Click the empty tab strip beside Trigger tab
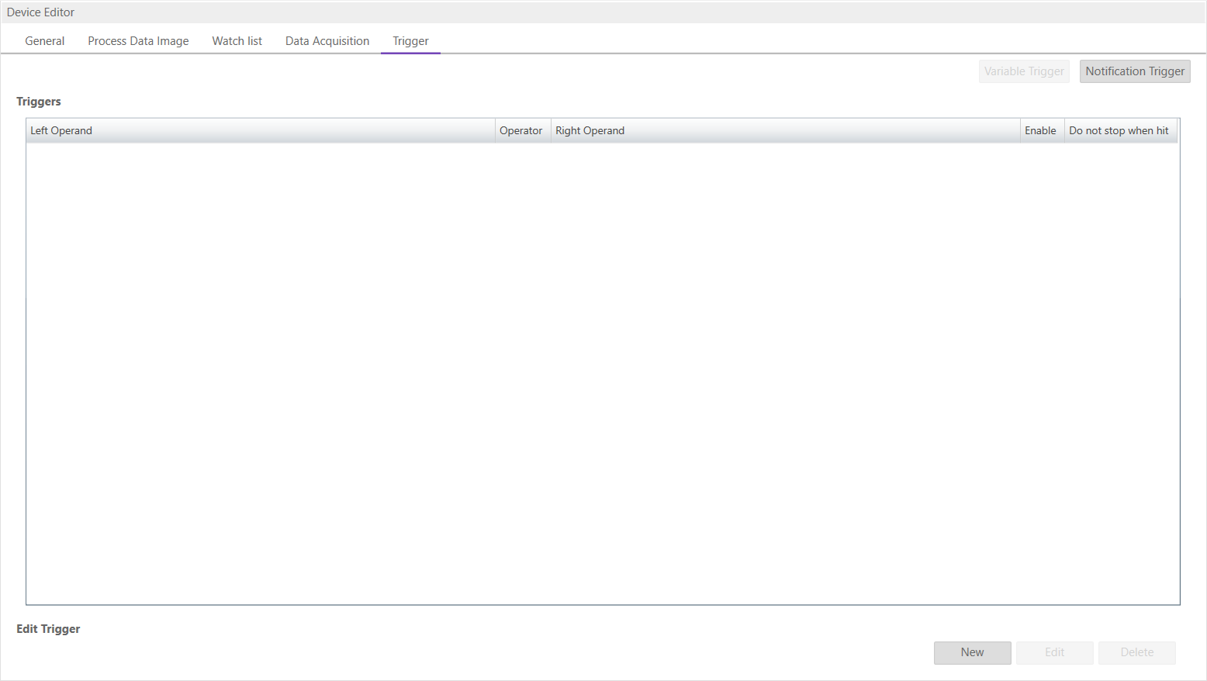The height and width of the screenshot is (681, 1207). click(x=776, y=41)
